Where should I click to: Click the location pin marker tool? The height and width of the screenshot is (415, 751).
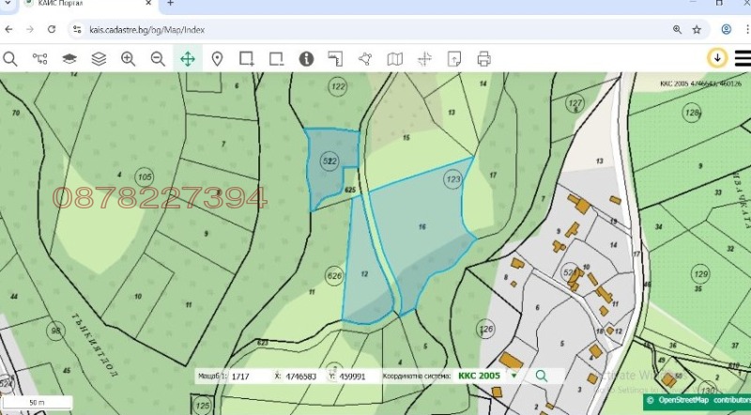(217, 58)
